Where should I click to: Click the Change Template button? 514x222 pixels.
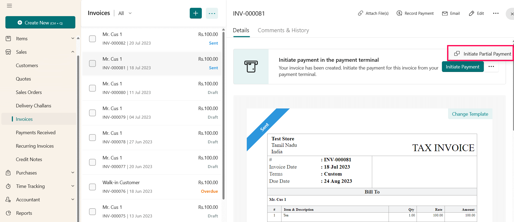point(470,114)
